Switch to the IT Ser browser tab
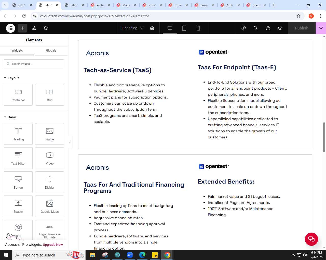 pos(178,5)
